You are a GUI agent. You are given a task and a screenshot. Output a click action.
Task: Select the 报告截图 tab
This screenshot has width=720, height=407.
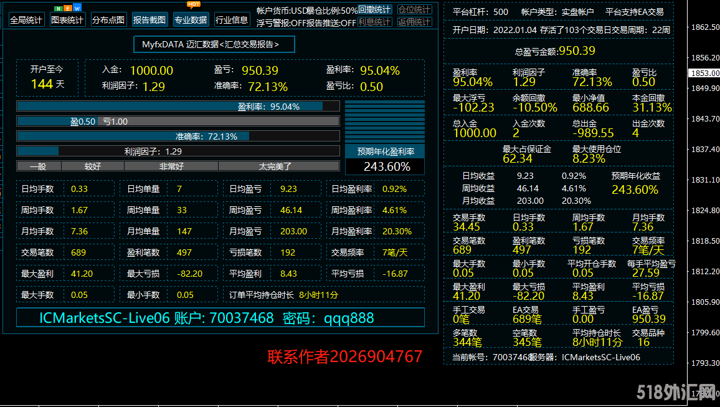click(149, 20)
